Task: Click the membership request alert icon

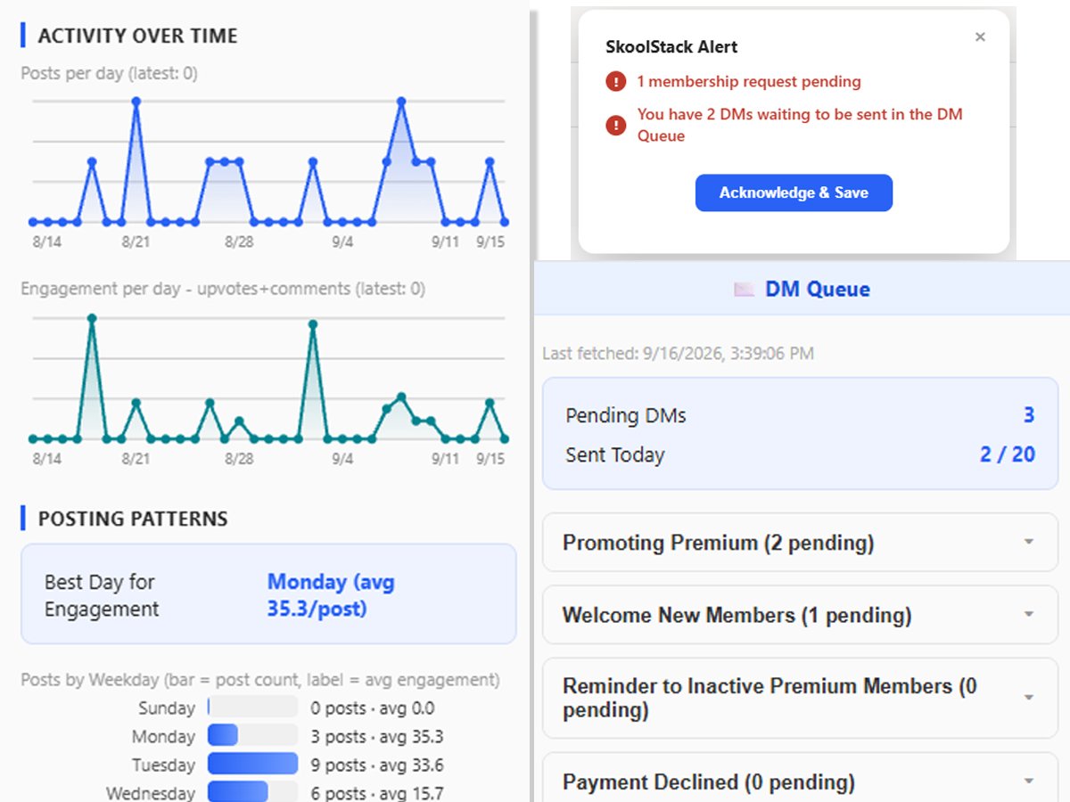Action: (615, 82)
